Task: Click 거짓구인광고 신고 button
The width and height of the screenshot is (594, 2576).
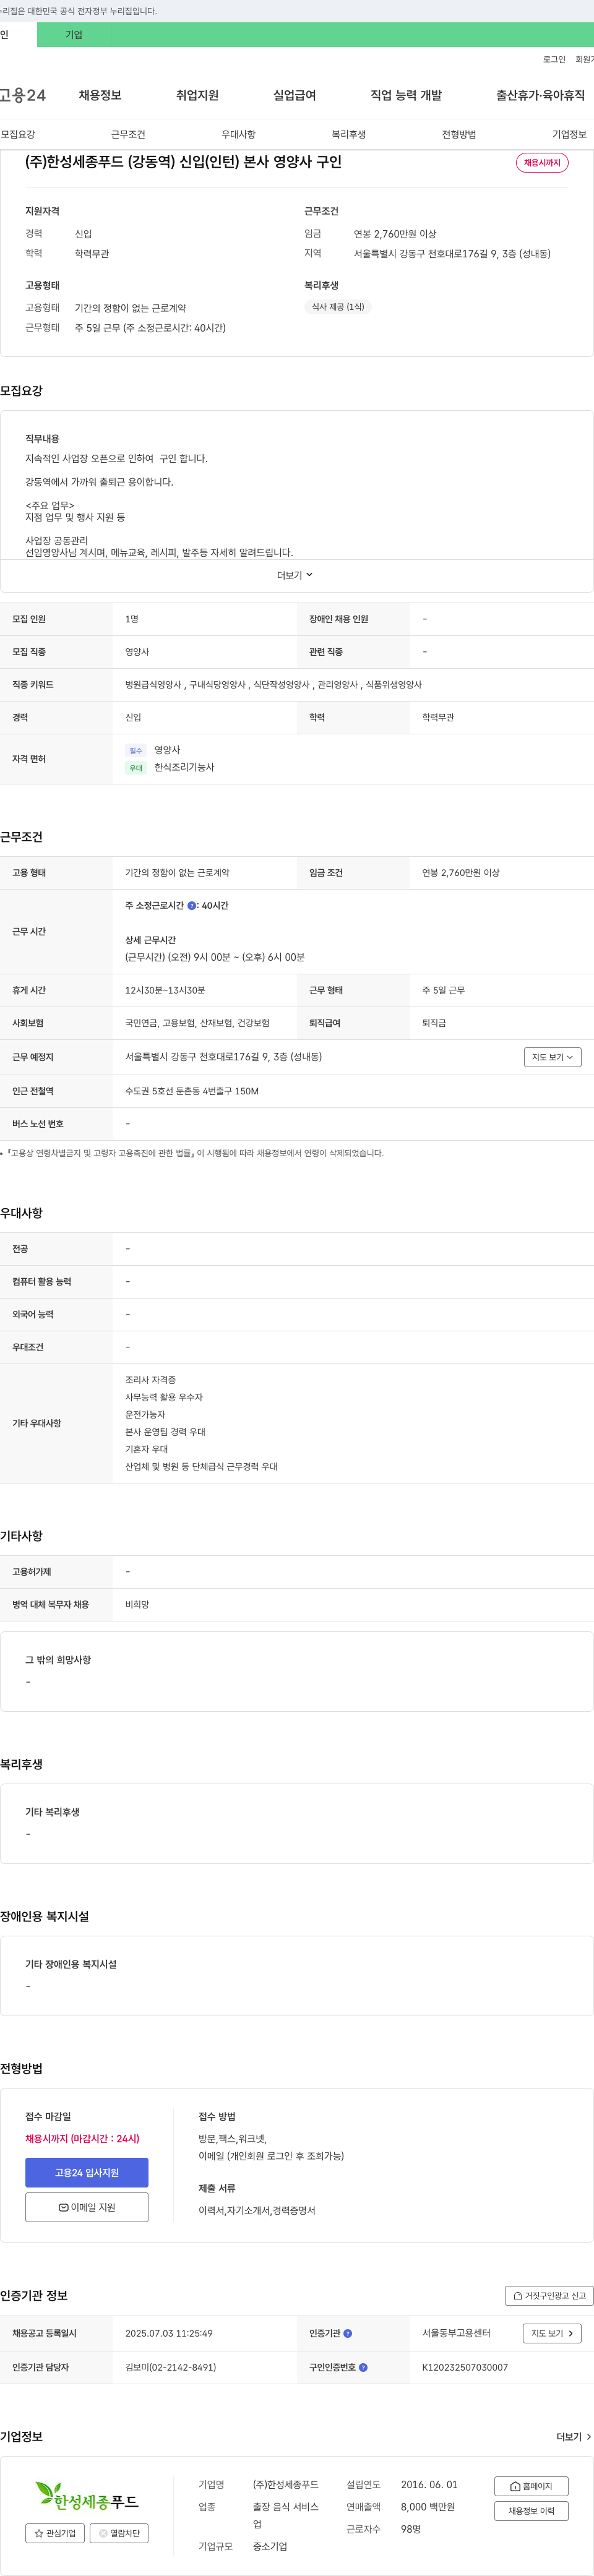Action: (x=549, y=2296)
